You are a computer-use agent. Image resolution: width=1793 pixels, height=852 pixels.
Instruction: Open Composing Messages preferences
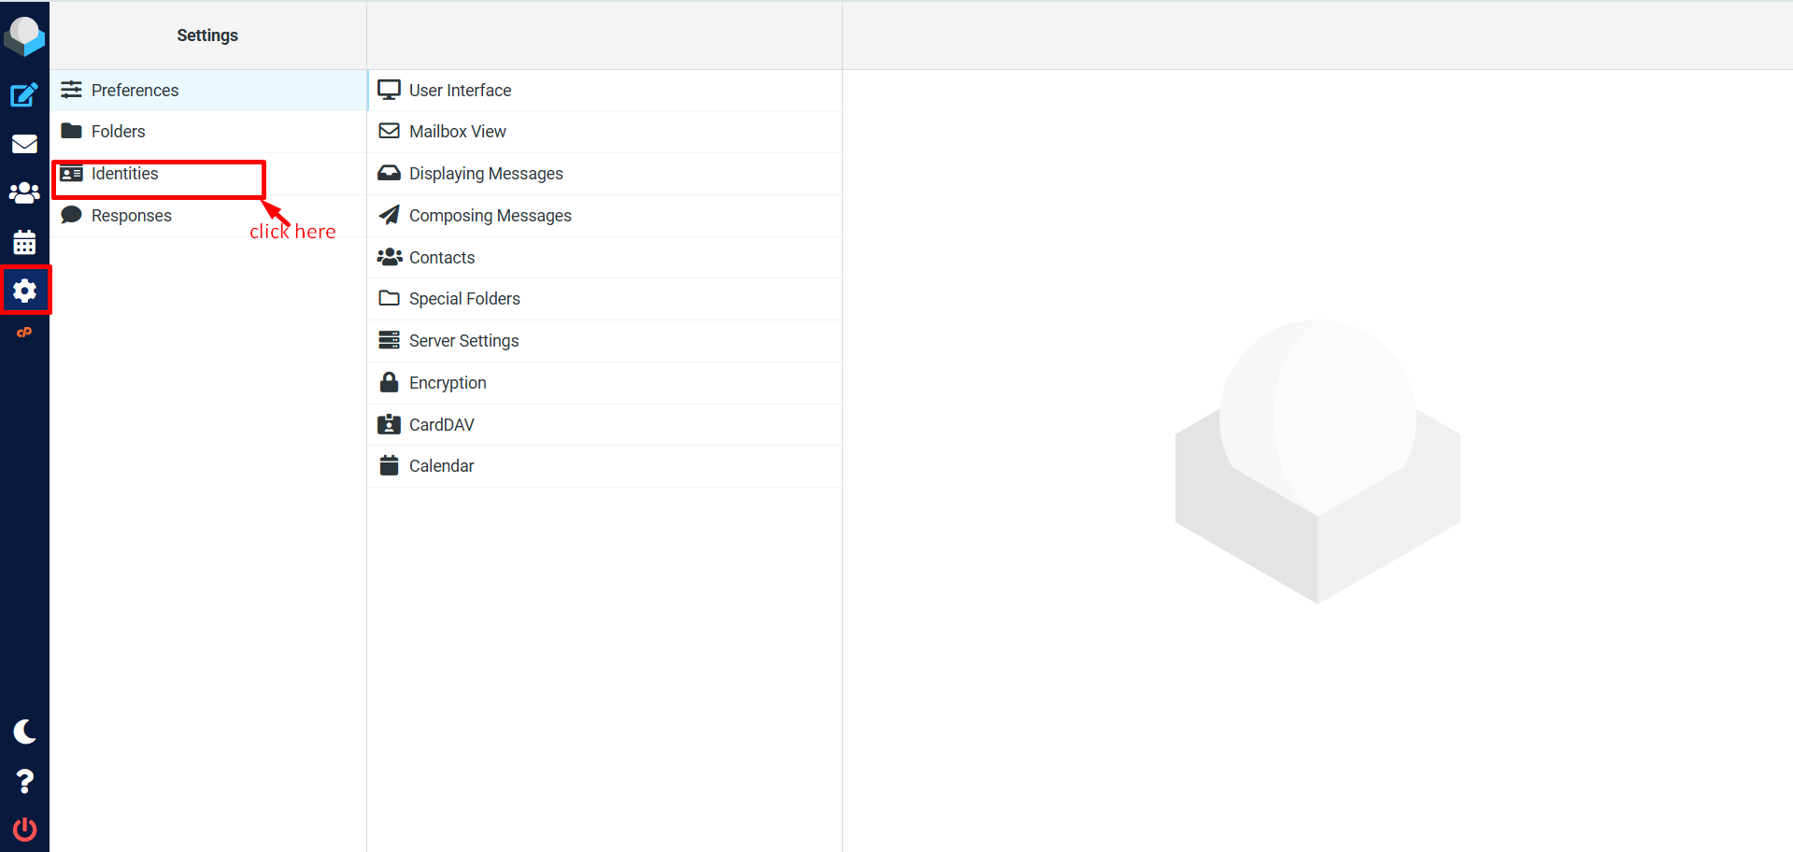[x=490, y=216]
